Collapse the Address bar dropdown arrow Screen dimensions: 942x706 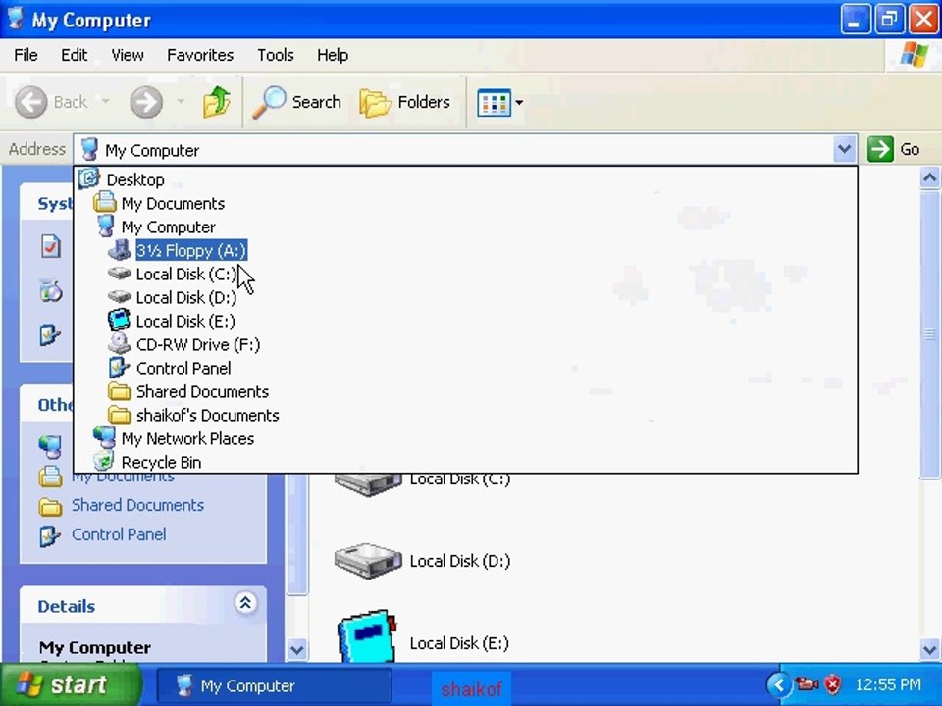pyautogui.click(x=844, y=149)
